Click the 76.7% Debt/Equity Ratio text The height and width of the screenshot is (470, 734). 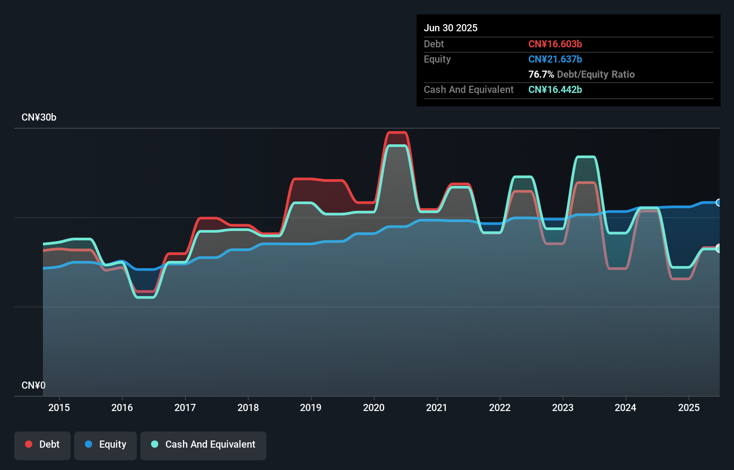click(x=581, y=75)
